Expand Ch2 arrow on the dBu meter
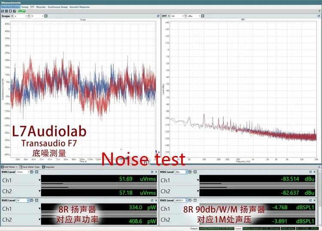This screenshot has height=231, width=322. [198, 191]
